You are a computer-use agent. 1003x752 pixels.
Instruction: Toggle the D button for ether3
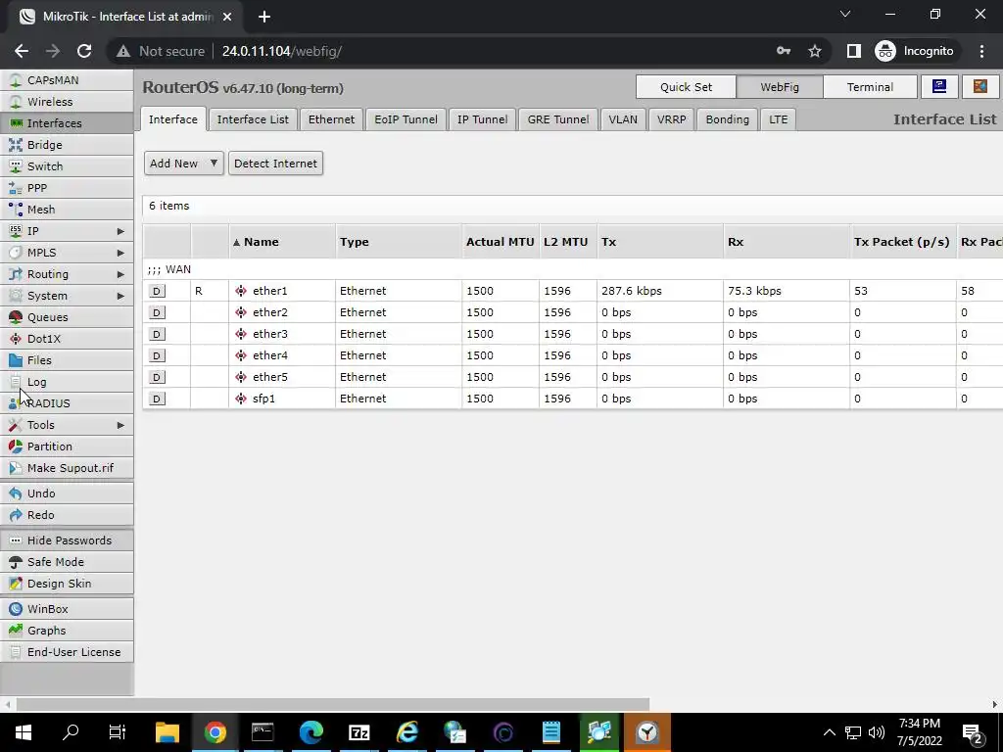point(157,334)
